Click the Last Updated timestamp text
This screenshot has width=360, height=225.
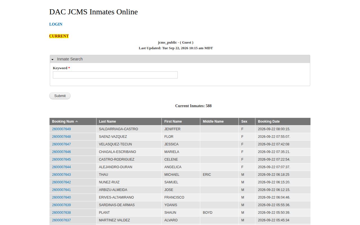pos(176,48)
